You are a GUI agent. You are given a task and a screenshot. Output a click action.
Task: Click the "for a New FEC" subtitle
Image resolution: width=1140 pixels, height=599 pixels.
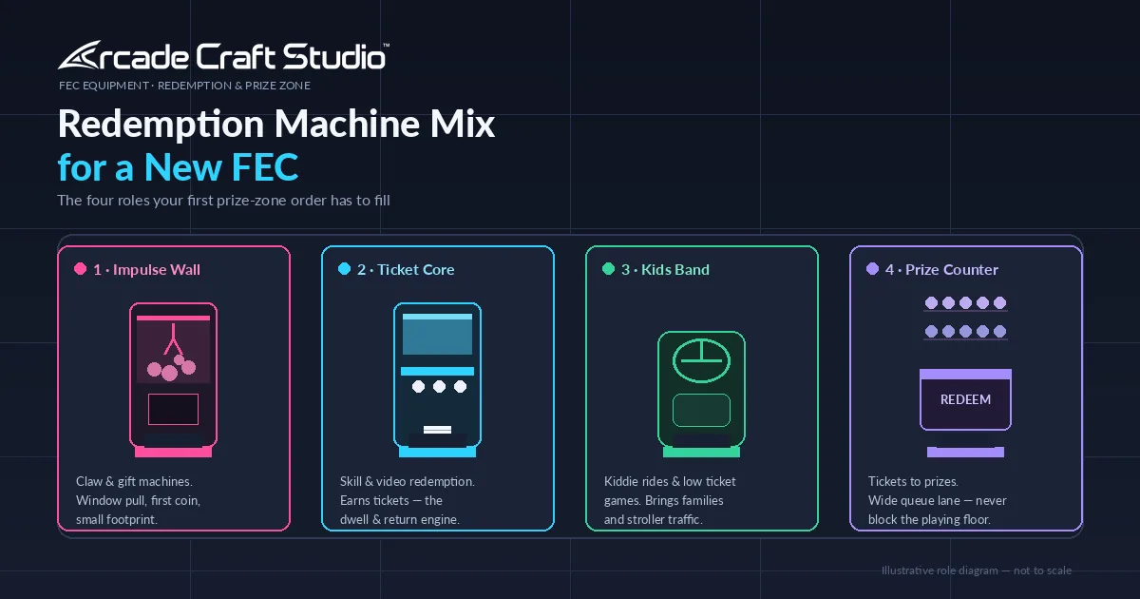179,167
